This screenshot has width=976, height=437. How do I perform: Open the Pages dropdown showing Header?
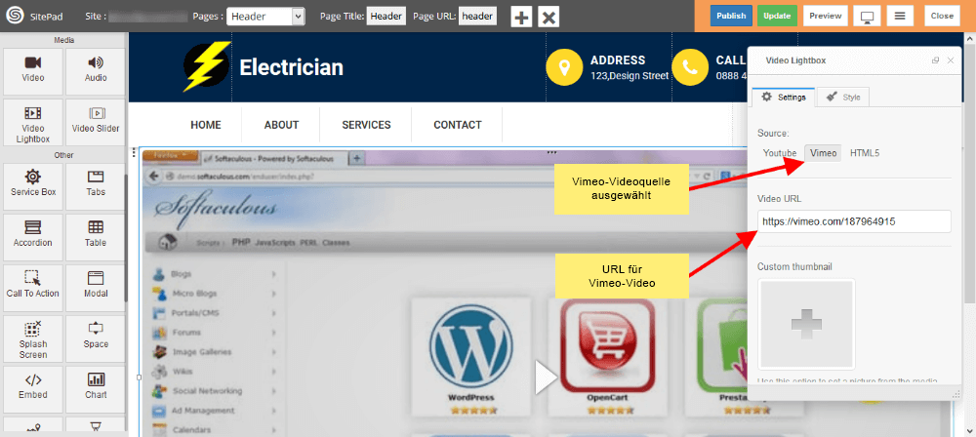[x=265, y=17]
